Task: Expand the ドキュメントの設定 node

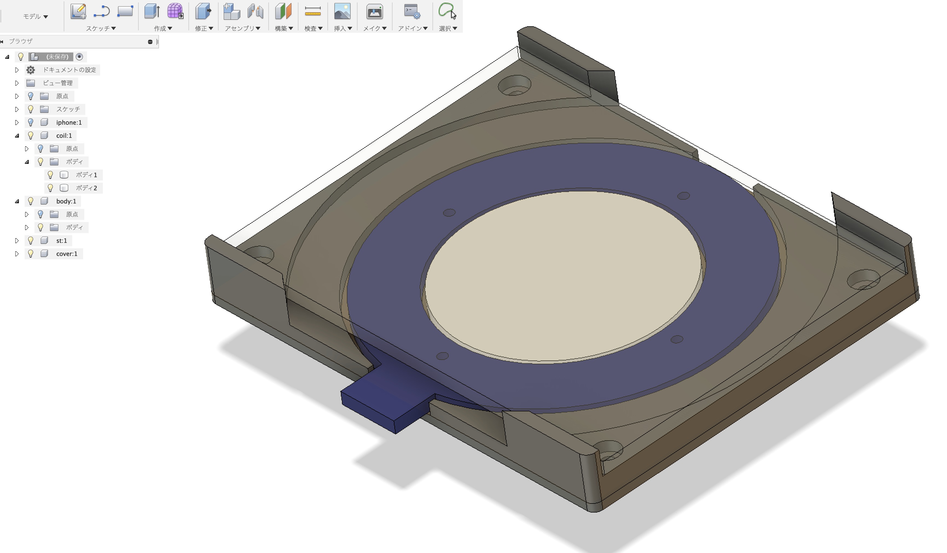Action: [17, 70]
